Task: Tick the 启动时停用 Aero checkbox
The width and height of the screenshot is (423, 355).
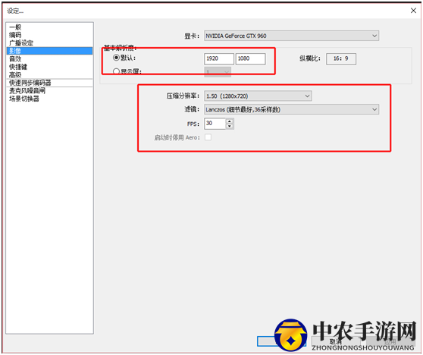Action: [x=208, y=137]
